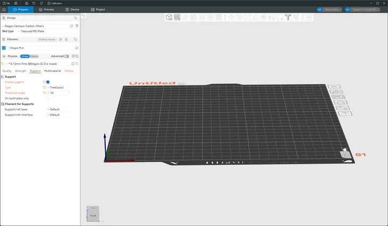
Task: Click the Add plate grid icon
Action: point(177,17)
